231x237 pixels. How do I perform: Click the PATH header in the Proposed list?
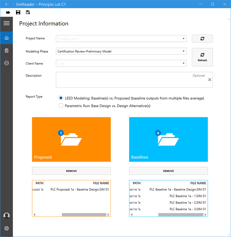click(39, 183)
